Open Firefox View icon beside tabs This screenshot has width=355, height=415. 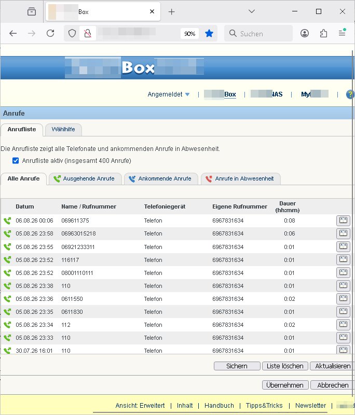[32, 11]
